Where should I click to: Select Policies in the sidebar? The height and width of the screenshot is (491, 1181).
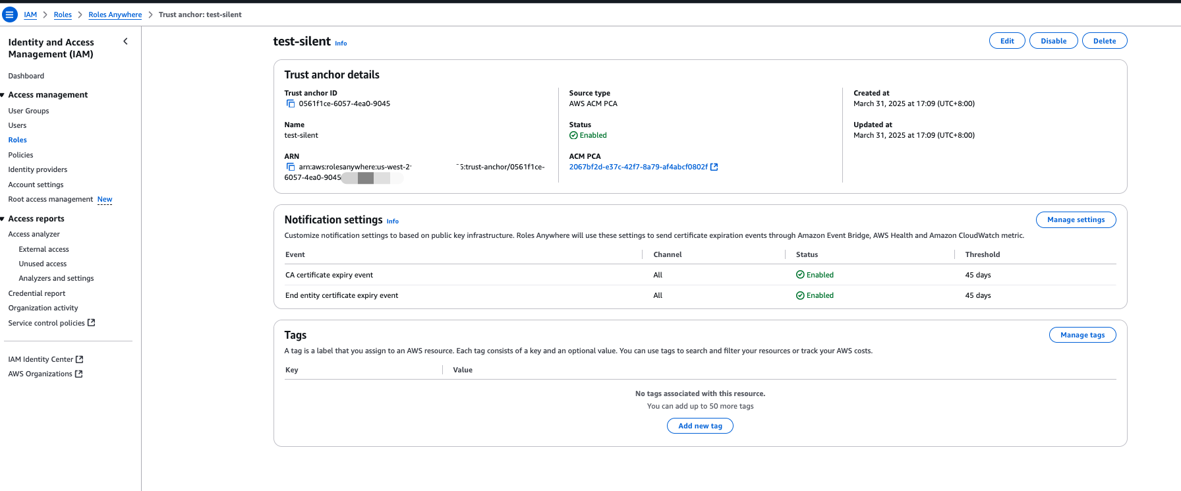pyautogui.click(x=20, y=155)
